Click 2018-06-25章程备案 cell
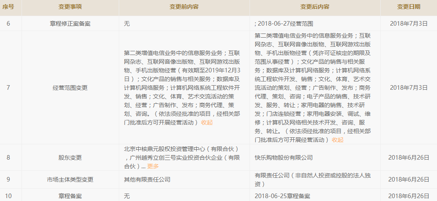 coord(282,196)
